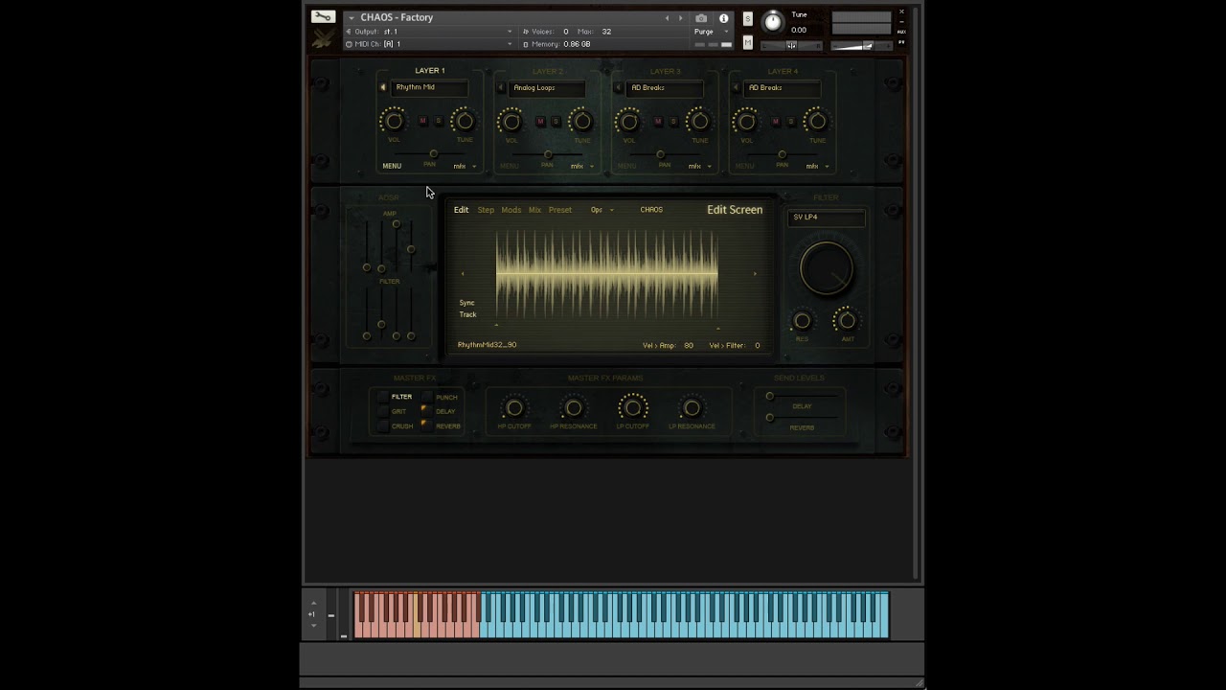The image size is (1226, 690).
Task: Click the camera snapshot icon
Action: [701, 18]
